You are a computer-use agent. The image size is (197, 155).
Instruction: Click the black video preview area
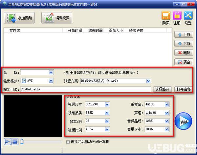point(33,116)
